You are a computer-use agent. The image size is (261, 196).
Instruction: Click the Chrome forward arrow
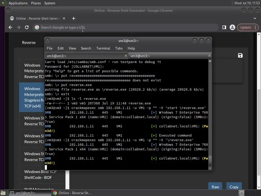click(18, 27)
